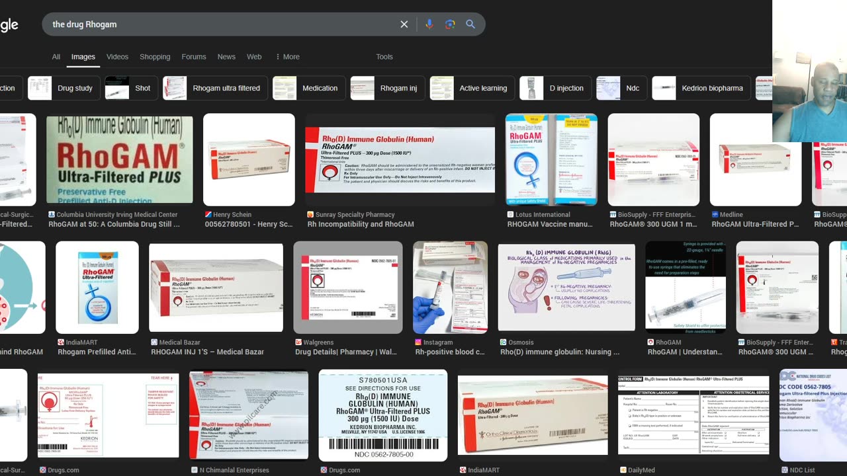
Task: Open the Henry Schein product image
Action: tap(249, 160)
